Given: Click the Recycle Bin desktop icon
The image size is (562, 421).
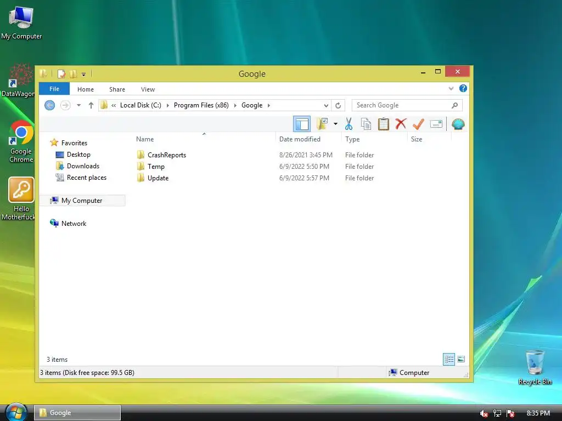Looking at the screenshot, I should pyautogui.click(x=535, y=367).
